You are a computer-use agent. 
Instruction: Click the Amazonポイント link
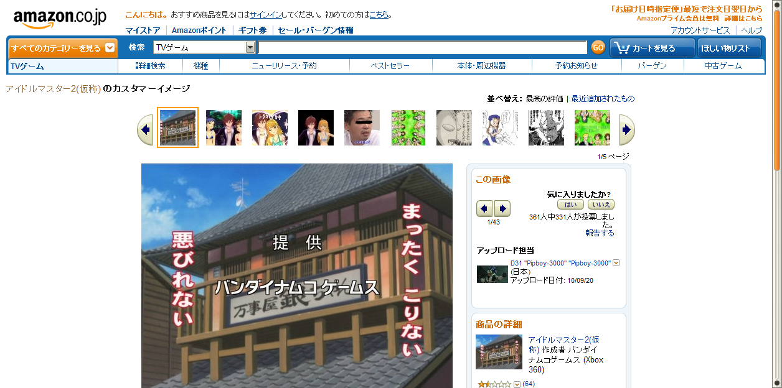tap(199, 30)
